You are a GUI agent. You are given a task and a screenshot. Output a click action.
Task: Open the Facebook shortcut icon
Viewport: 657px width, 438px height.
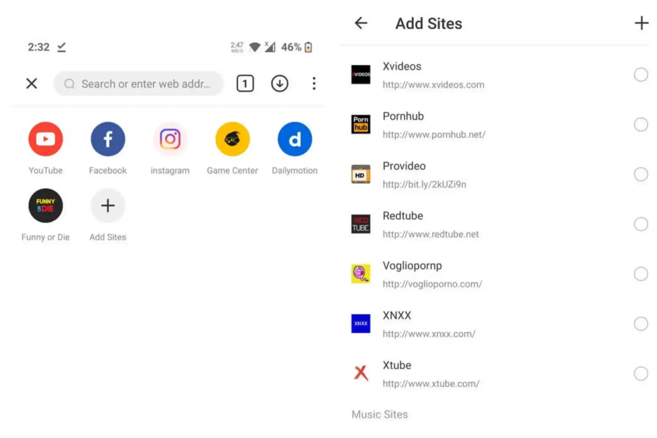point(108,139)
